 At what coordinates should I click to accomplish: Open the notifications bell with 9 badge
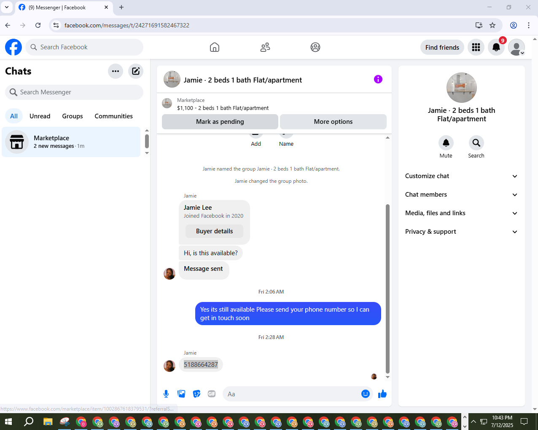click(x=496, y=47)
